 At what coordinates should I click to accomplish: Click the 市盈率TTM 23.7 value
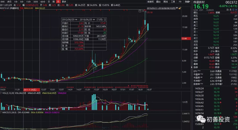[x=212, y=75]
